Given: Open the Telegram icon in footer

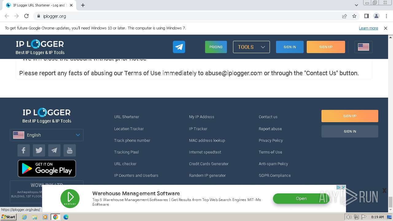Looking at the screenshot, I should pyautogui.click(x=54, y=150).
